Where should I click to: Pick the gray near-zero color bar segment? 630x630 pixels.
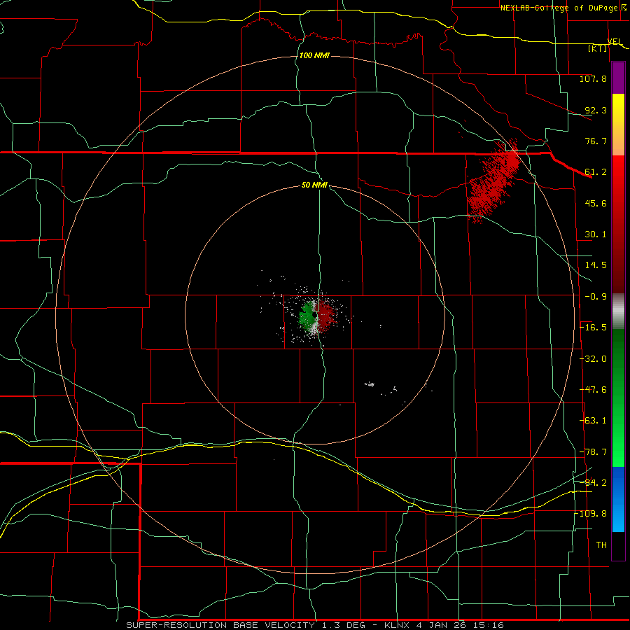tap(618, 311)
